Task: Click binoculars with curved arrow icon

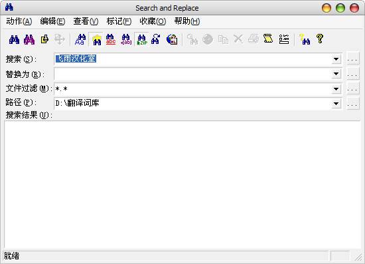Action: [156, 39]
